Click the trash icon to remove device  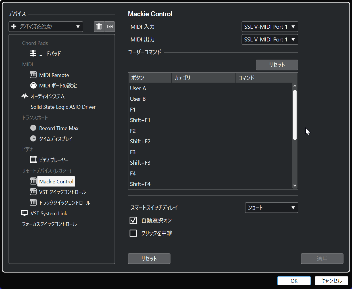tap(99, 27)
